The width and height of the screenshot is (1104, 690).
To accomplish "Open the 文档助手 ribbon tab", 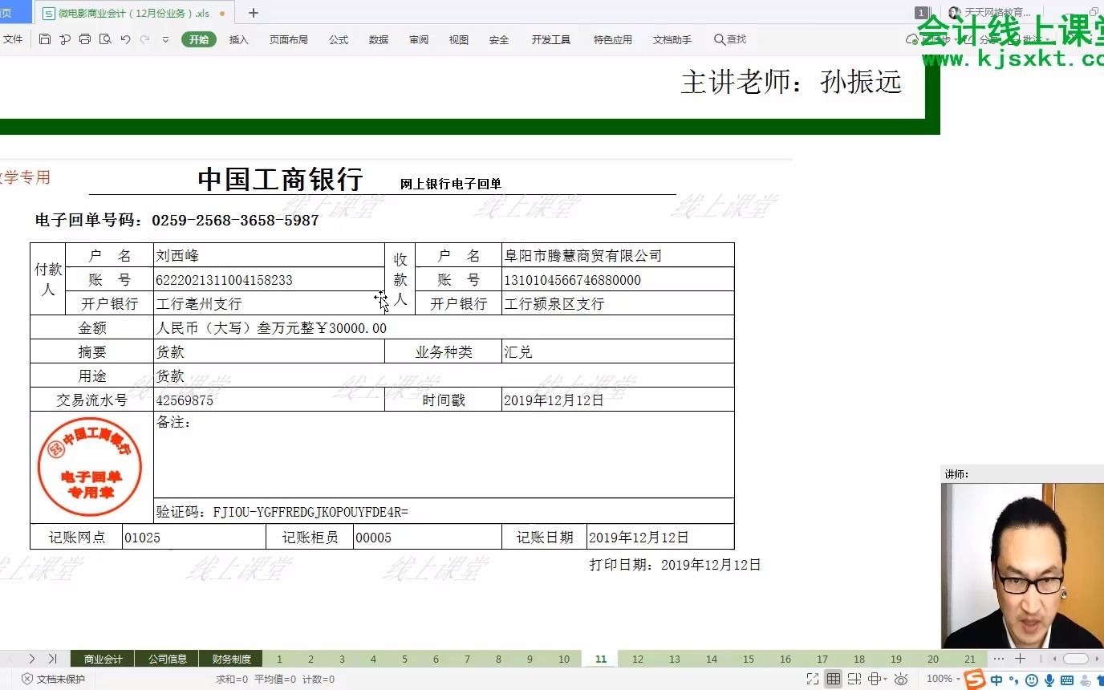I will pyautogui.click(x=672, y=39).
